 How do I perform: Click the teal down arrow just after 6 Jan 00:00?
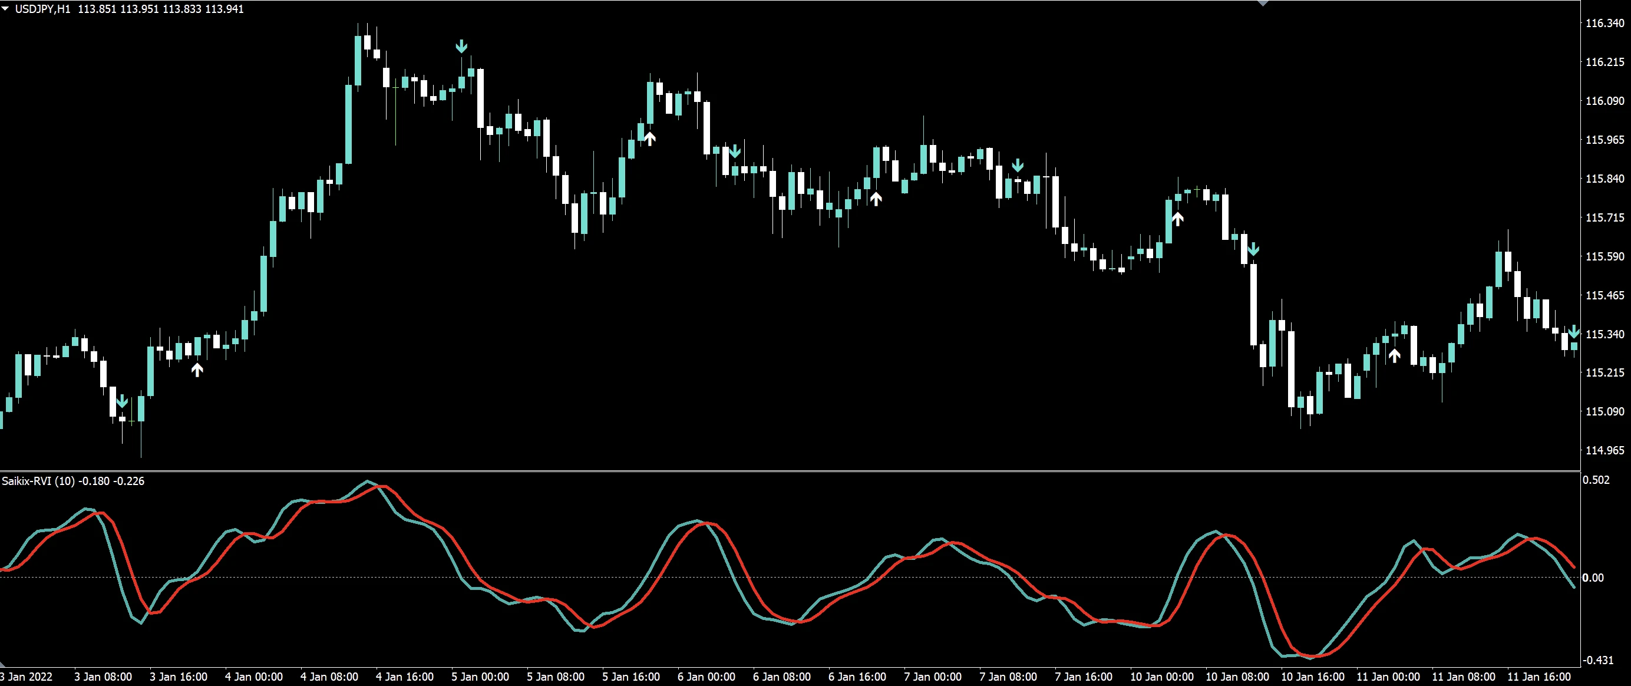click(734, 151)
